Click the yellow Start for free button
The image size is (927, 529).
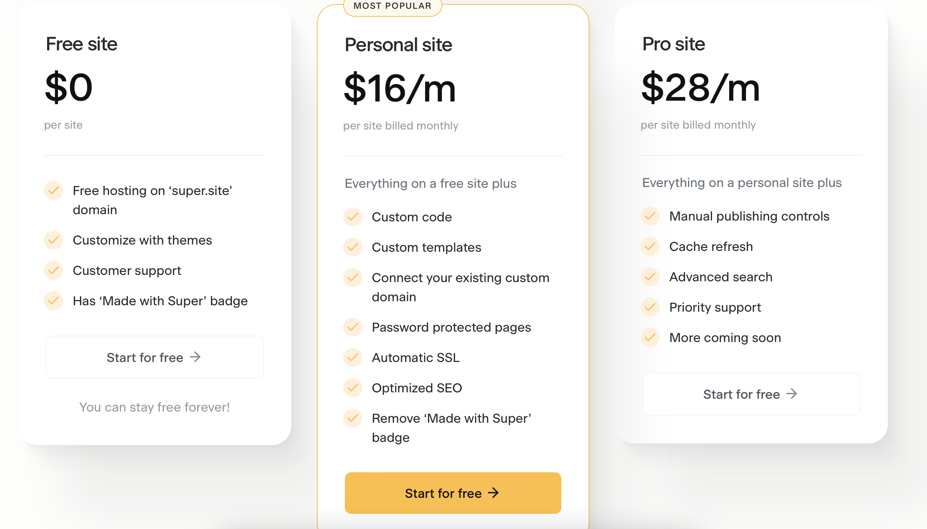coord(453,493)
